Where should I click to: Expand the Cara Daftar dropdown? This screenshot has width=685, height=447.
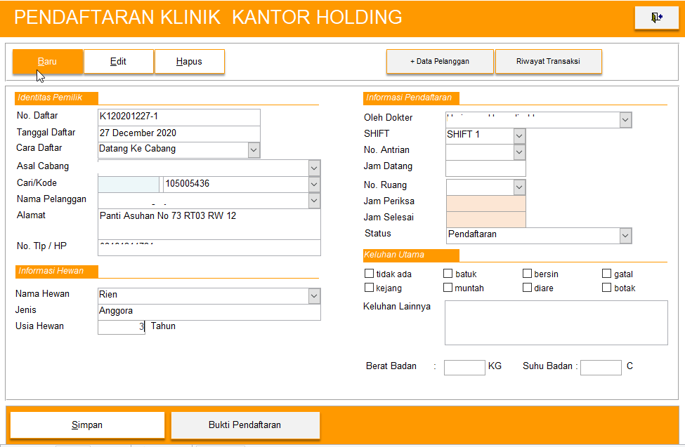pyautogui.click(x=254, y=149)
